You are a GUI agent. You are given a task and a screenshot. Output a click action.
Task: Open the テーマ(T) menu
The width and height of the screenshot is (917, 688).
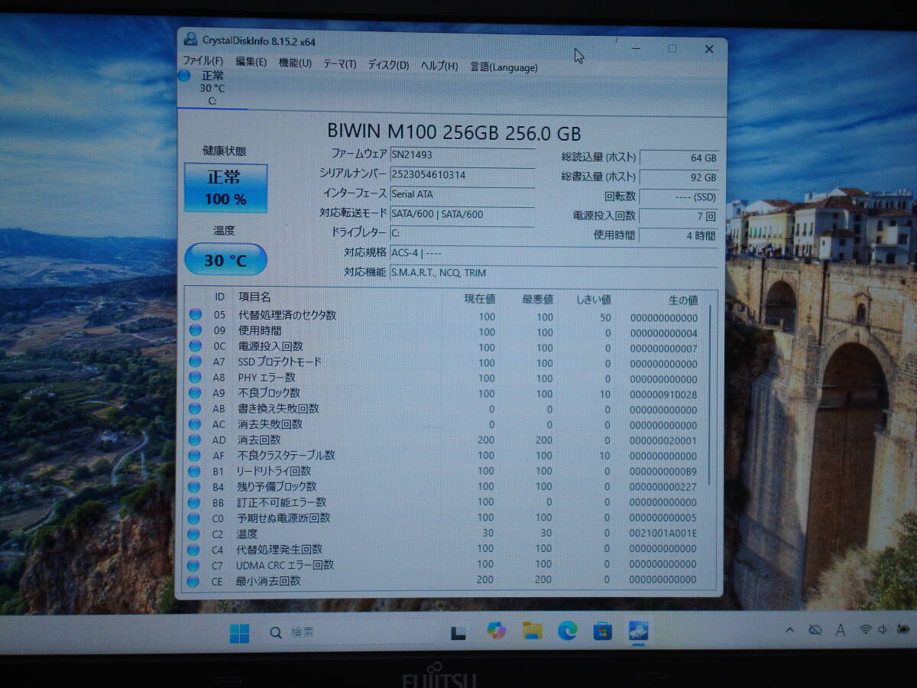point(339,64)
